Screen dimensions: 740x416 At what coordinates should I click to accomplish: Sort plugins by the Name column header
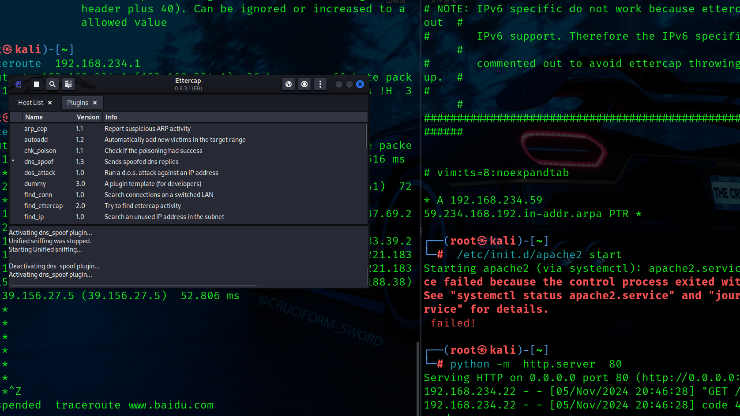(48, 117)
